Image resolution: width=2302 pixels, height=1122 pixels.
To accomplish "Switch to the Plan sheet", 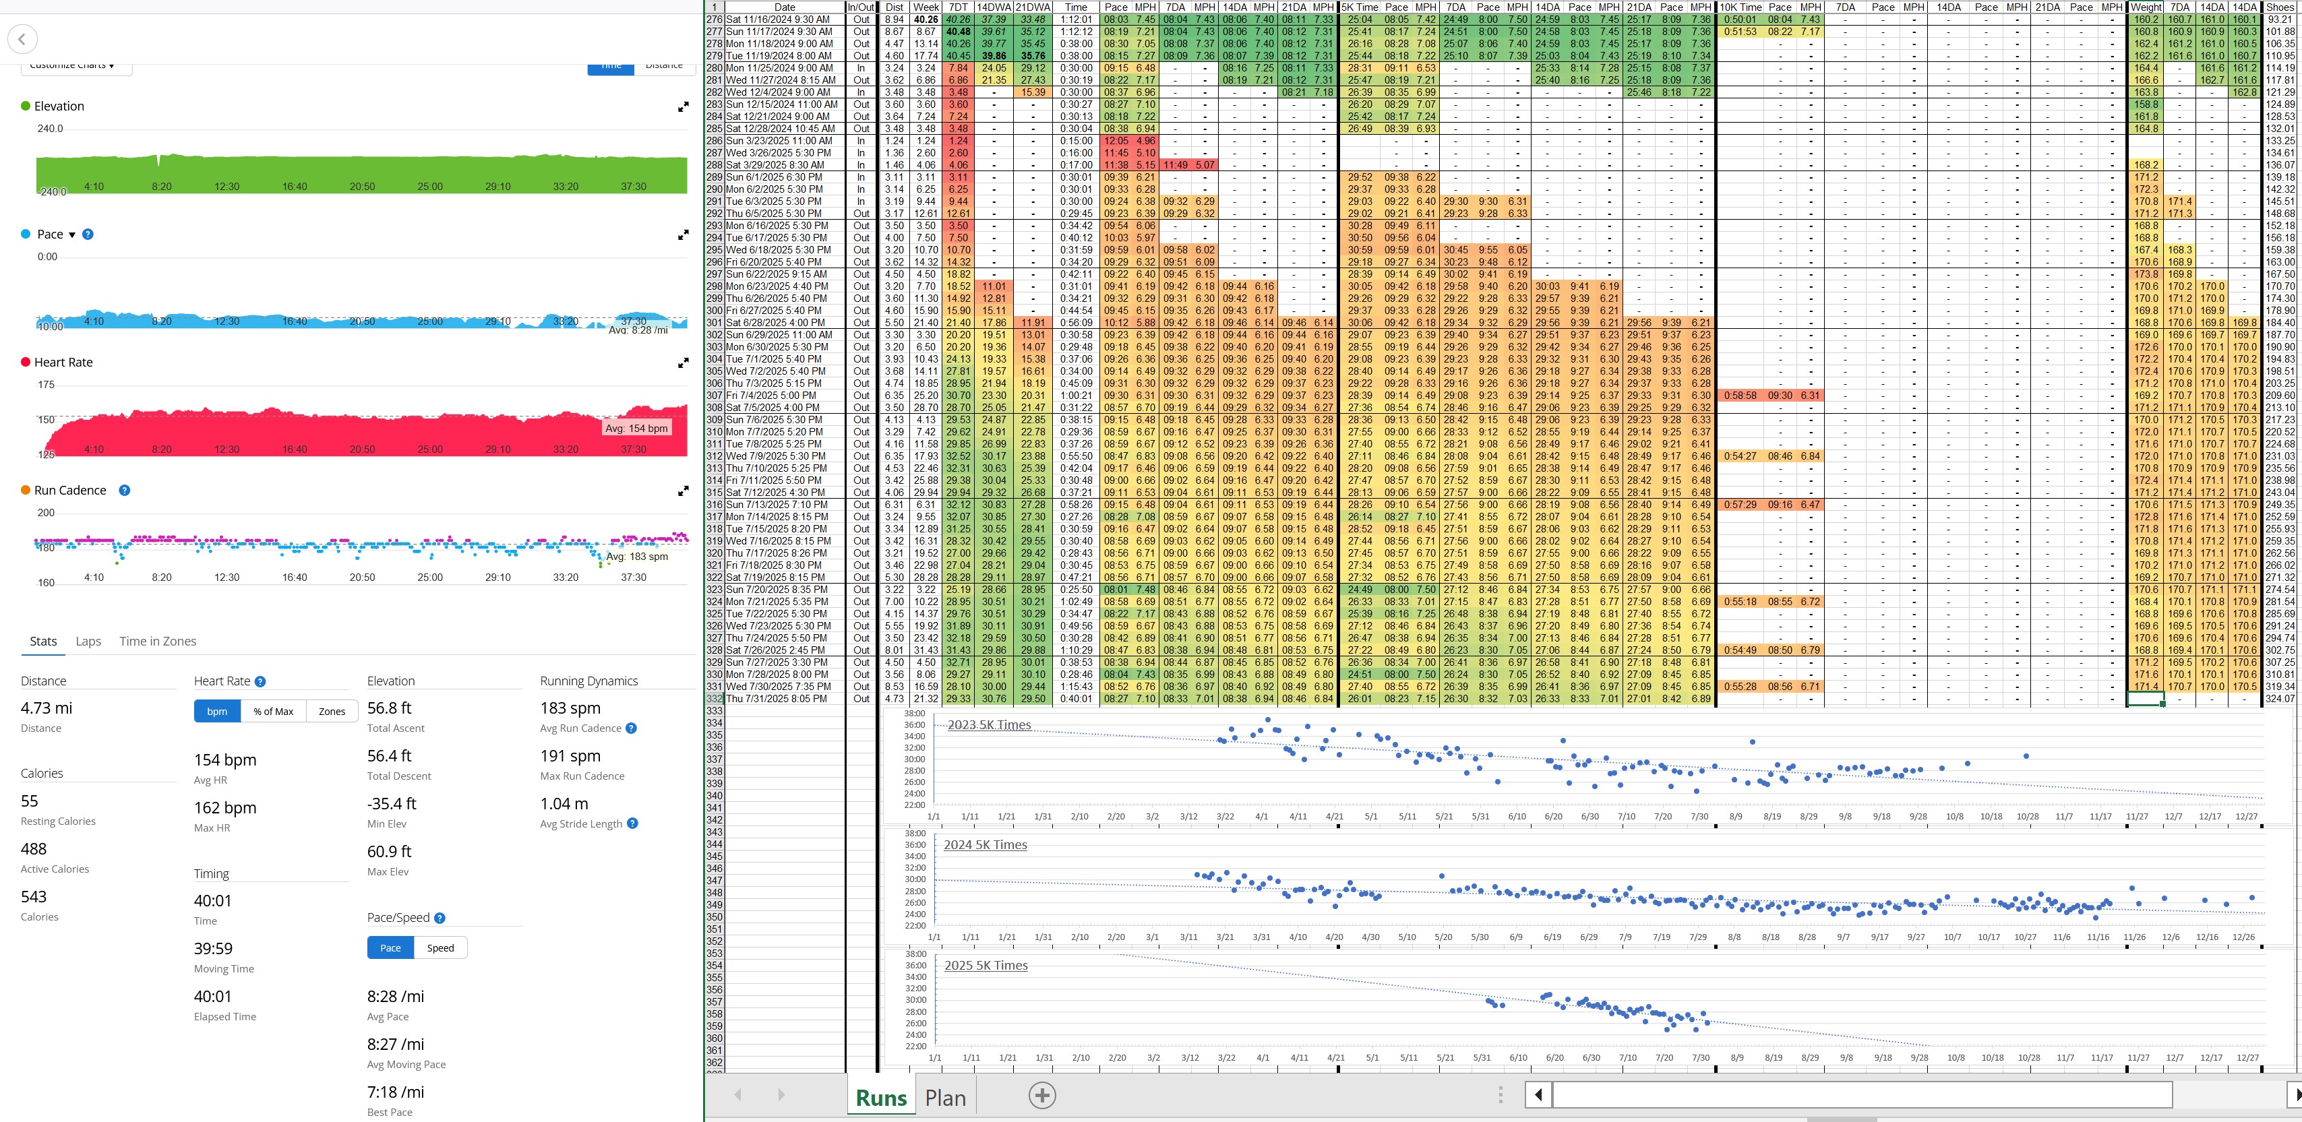I will (946, 1098).
